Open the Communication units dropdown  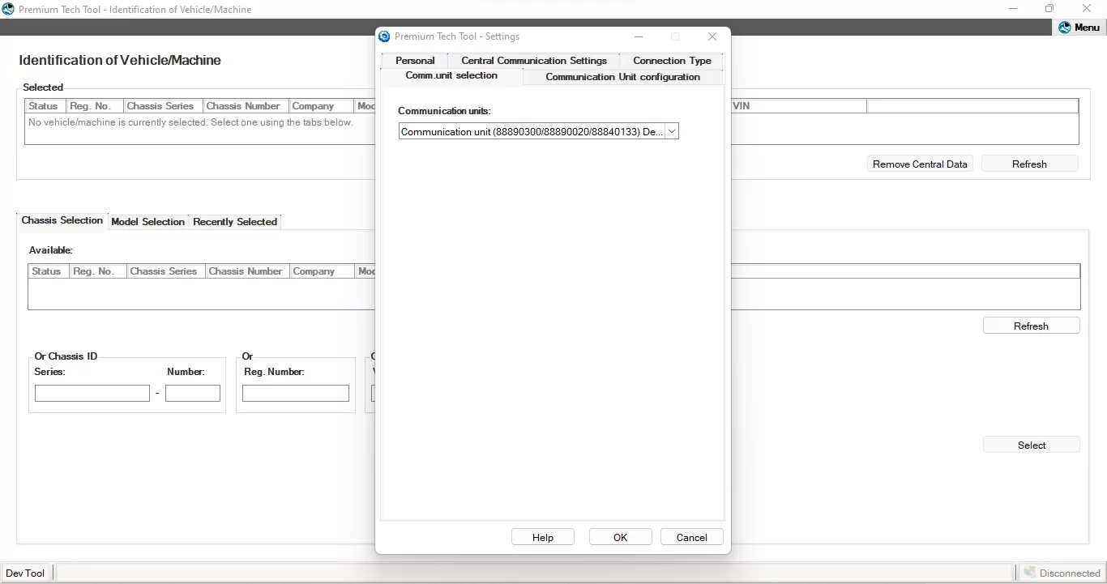(x=672, y=130)
